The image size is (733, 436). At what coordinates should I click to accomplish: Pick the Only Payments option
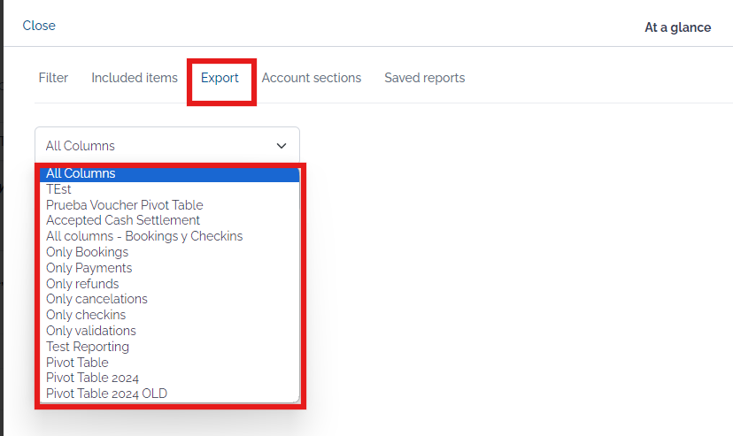(x=170, y=268)
